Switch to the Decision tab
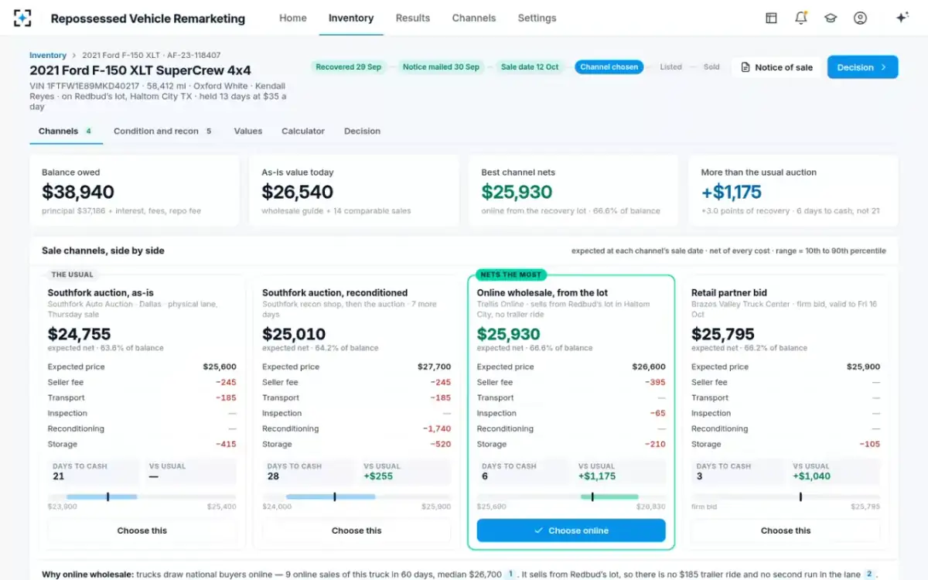928x580 pixels. click(x=362, y=131)
